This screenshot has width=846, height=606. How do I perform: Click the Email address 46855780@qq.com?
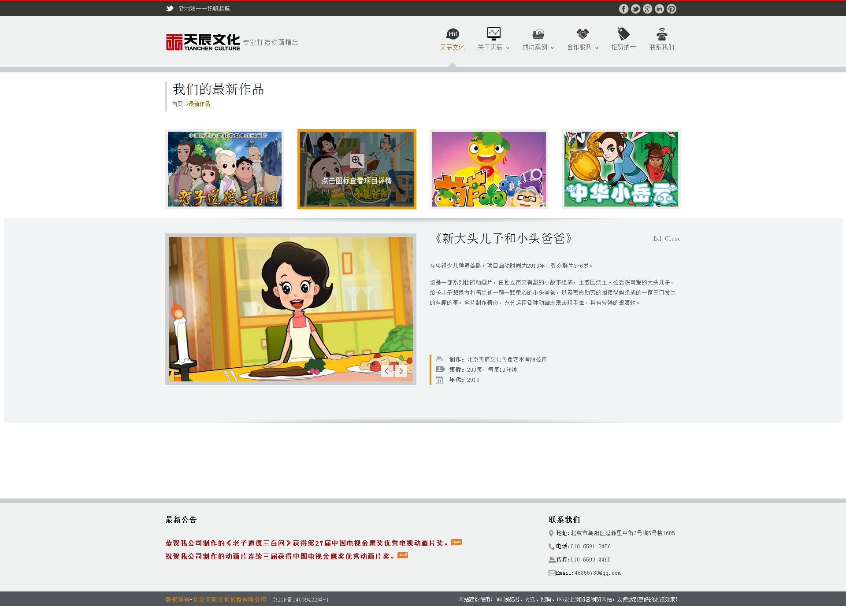point(597,573)
